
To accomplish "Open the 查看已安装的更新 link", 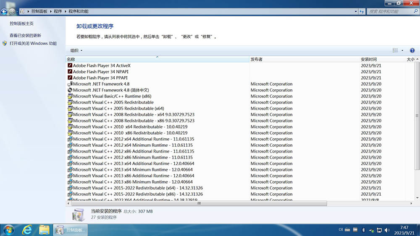I will (25, 36).
